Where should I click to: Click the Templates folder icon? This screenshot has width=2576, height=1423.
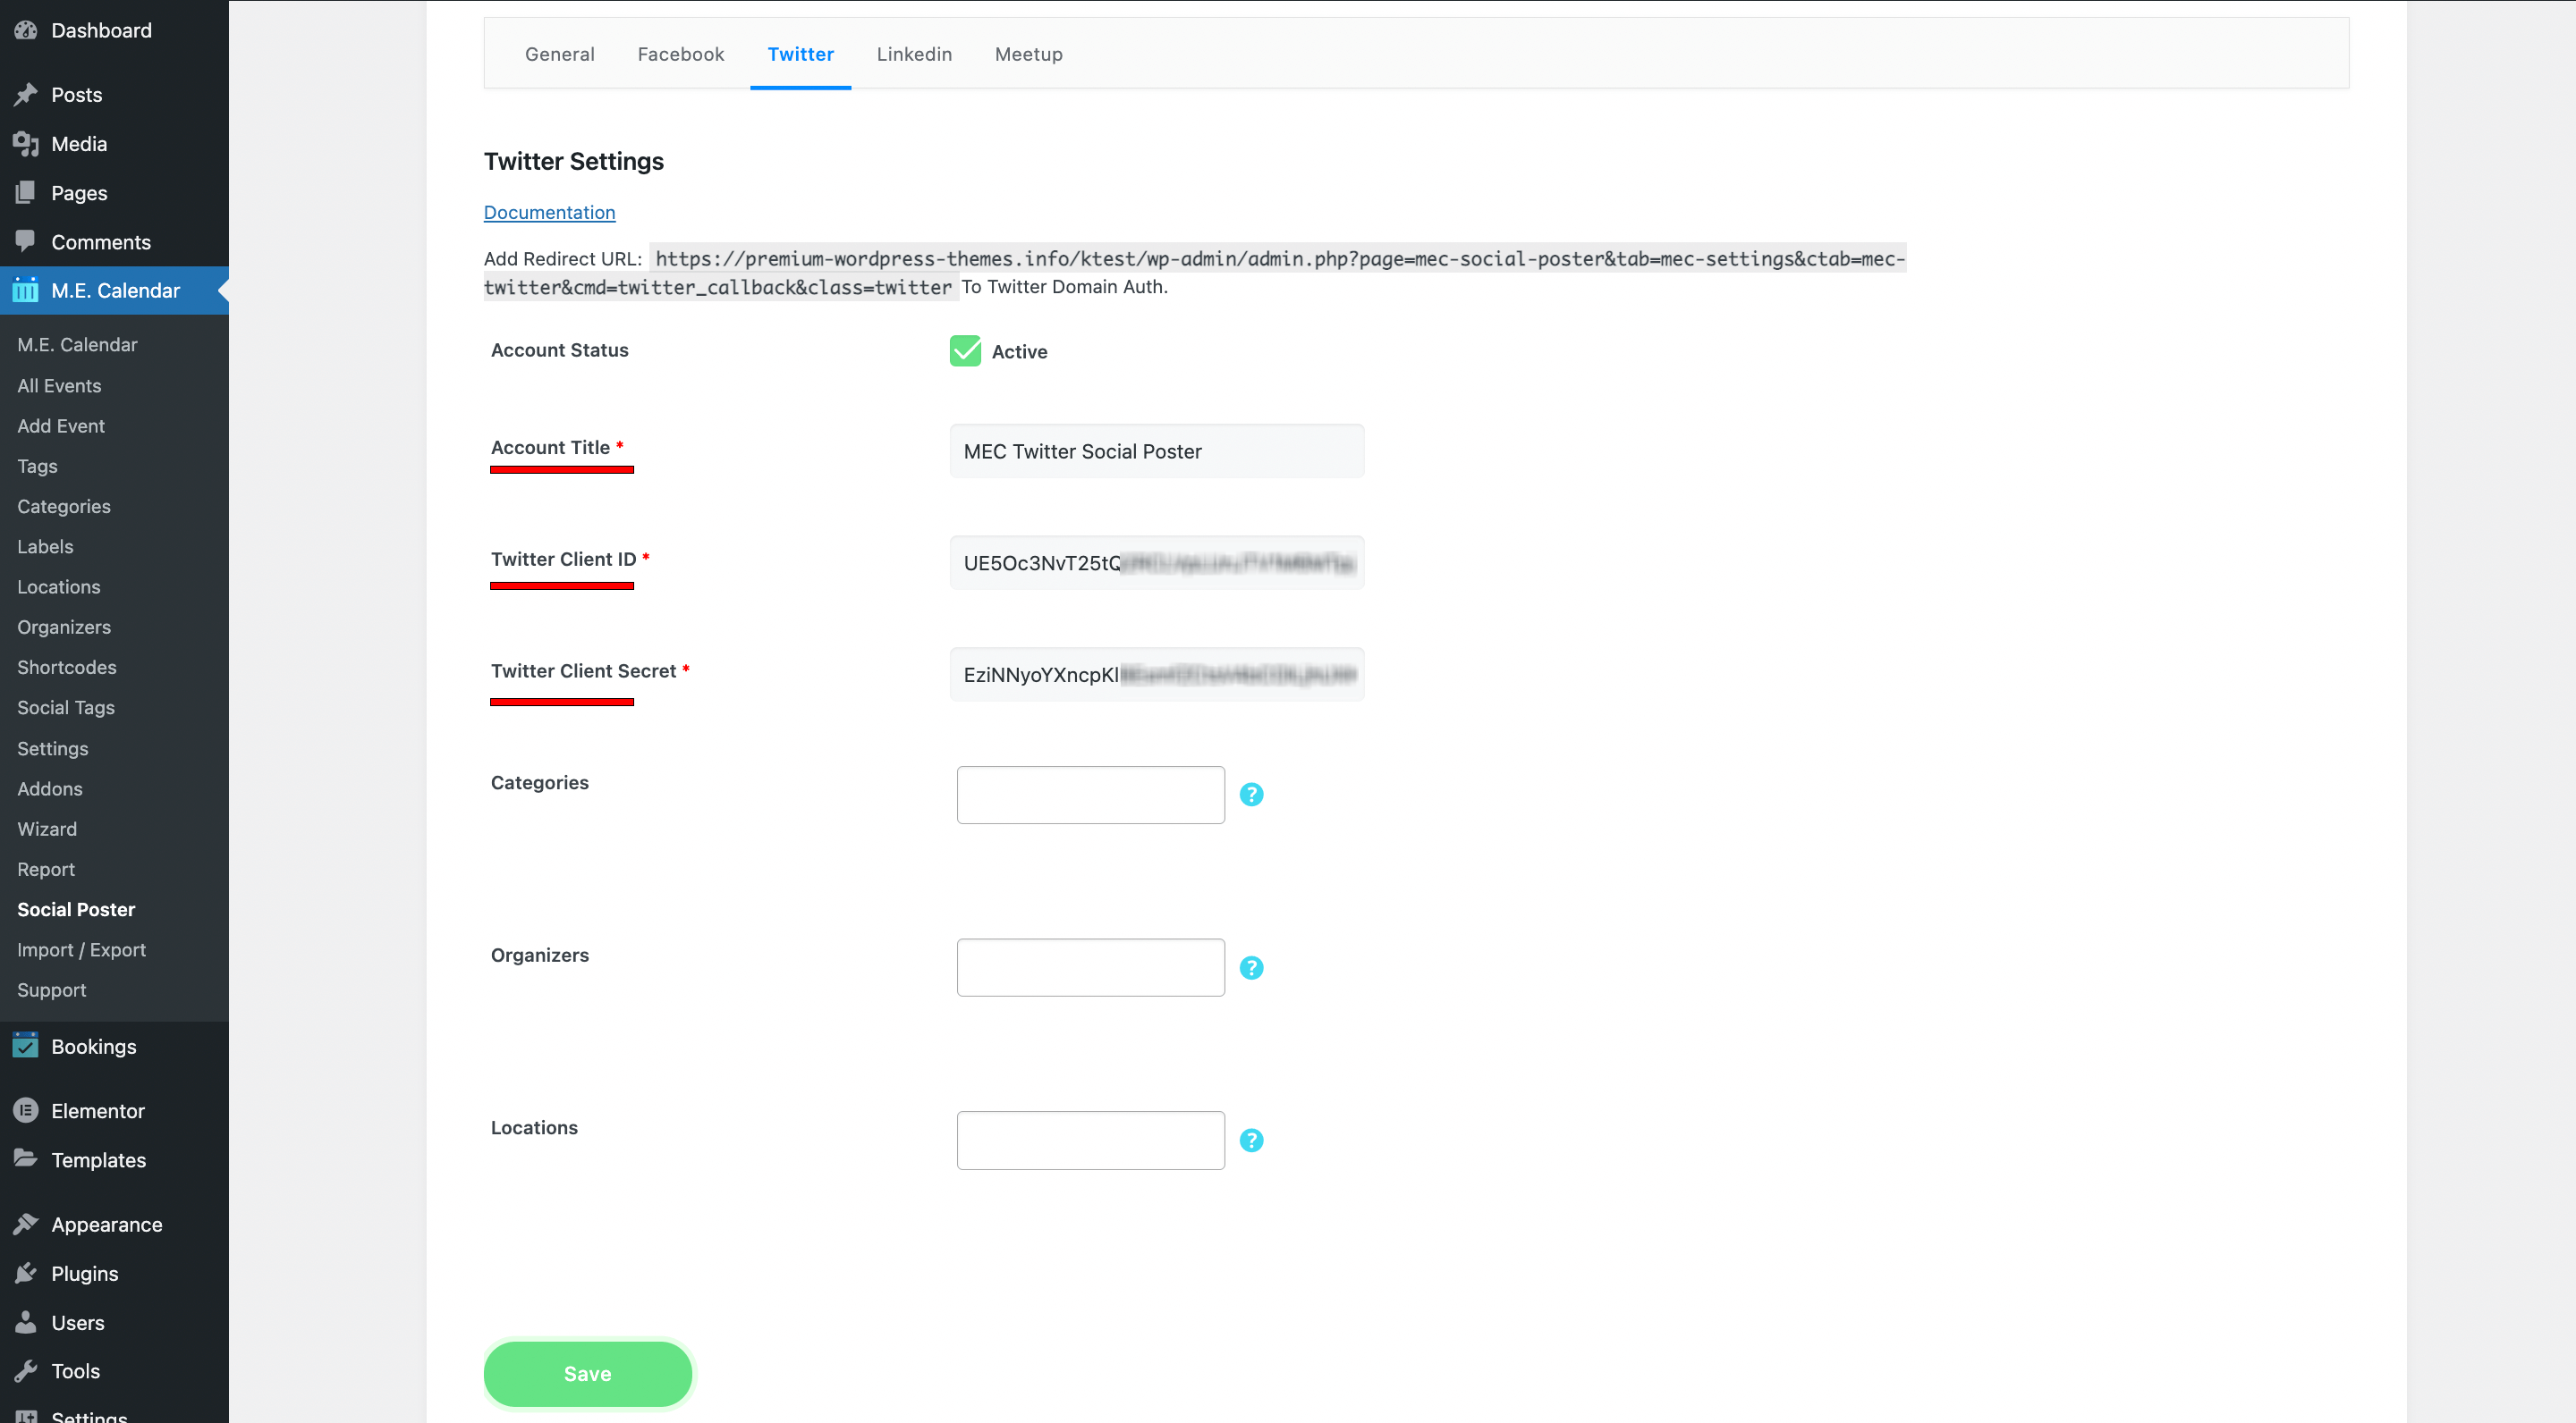point(26,1159)
